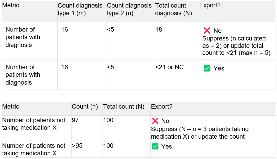Click the green checkmark beside the '<21 or NC' row

[x=207, y=68]
